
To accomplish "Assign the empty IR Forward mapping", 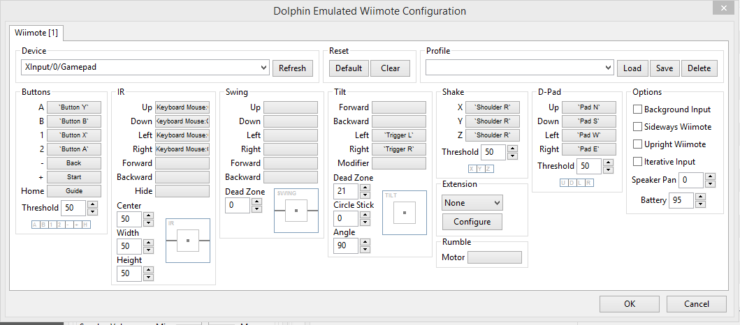I will pos(182,163).
